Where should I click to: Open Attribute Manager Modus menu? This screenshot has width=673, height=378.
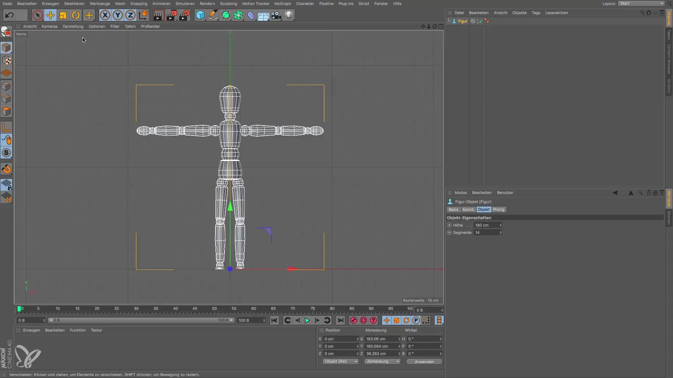pyautogui.click(x=461, y=193)
